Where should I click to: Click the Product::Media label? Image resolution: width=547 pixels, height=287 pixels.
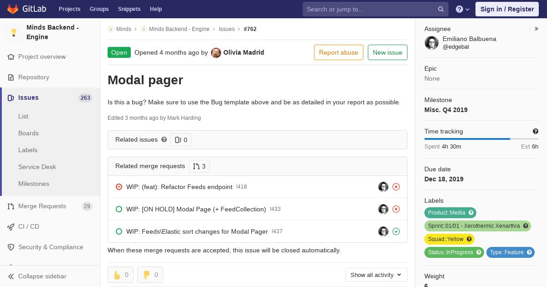point(450,213)
